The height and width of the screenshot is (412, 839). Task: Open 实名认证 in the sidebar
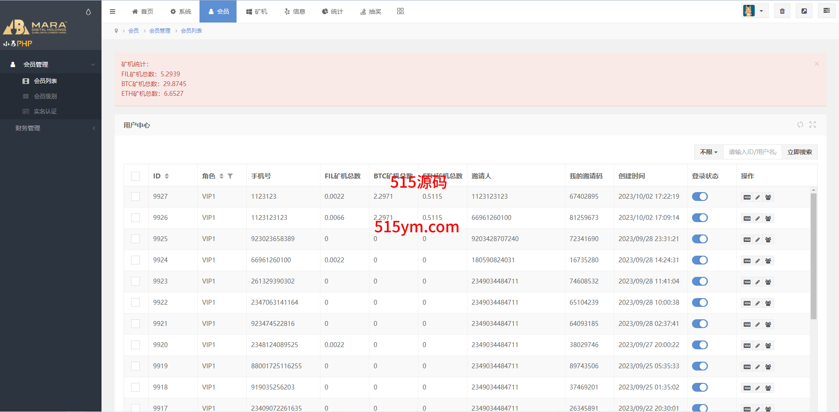[x=45, y=111]
